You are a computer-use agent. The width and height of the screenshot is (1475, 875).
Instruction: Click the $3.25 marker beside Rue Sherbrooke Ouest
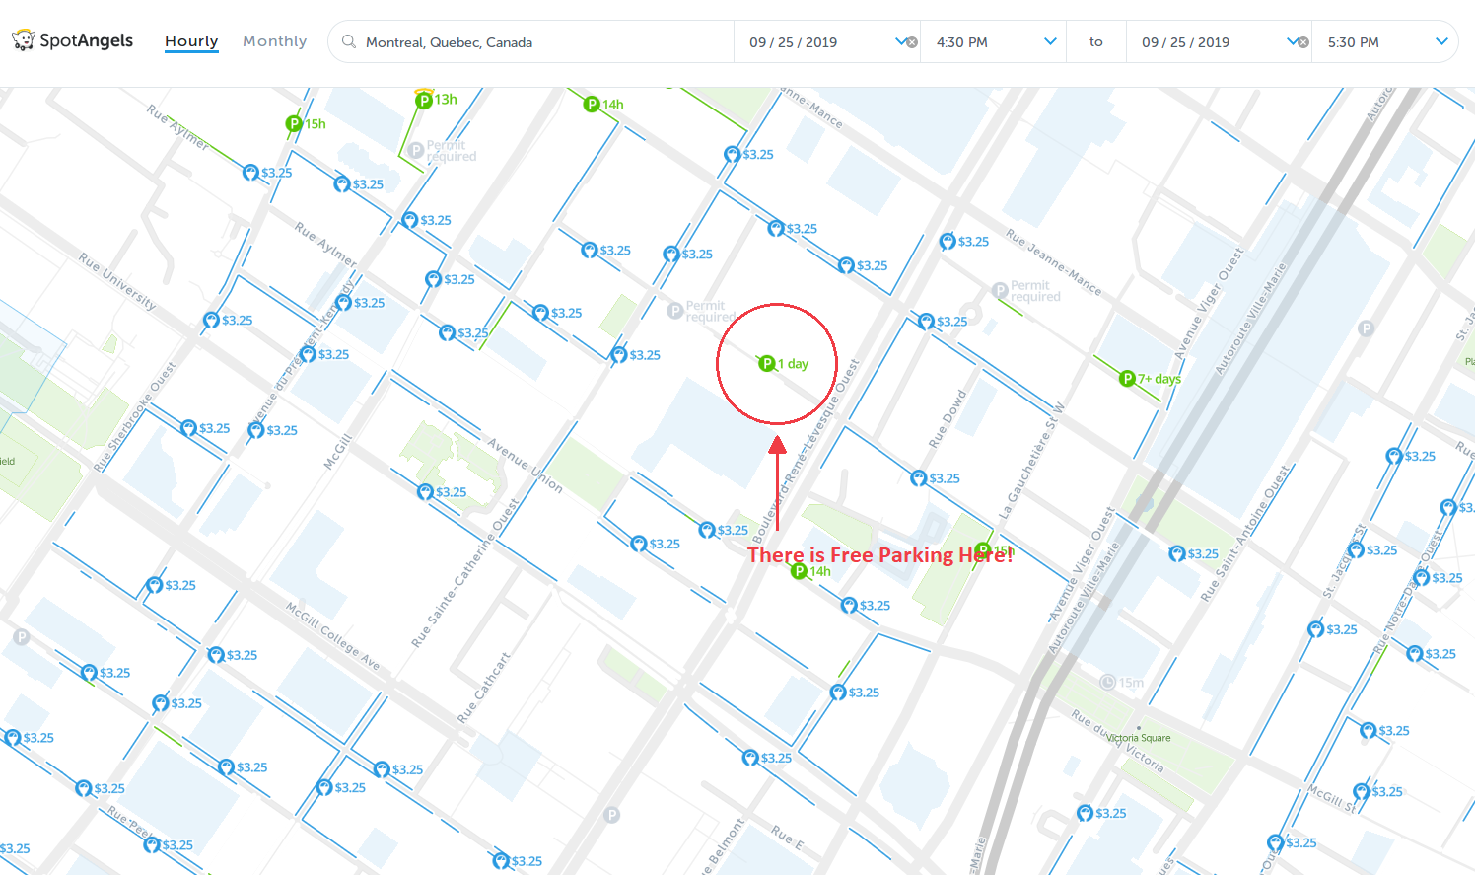coord(189,428)
